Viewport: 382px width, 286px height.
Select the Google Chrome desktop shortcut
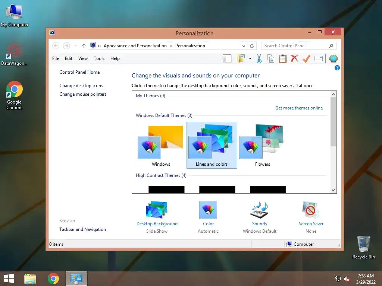click(15, 95)
